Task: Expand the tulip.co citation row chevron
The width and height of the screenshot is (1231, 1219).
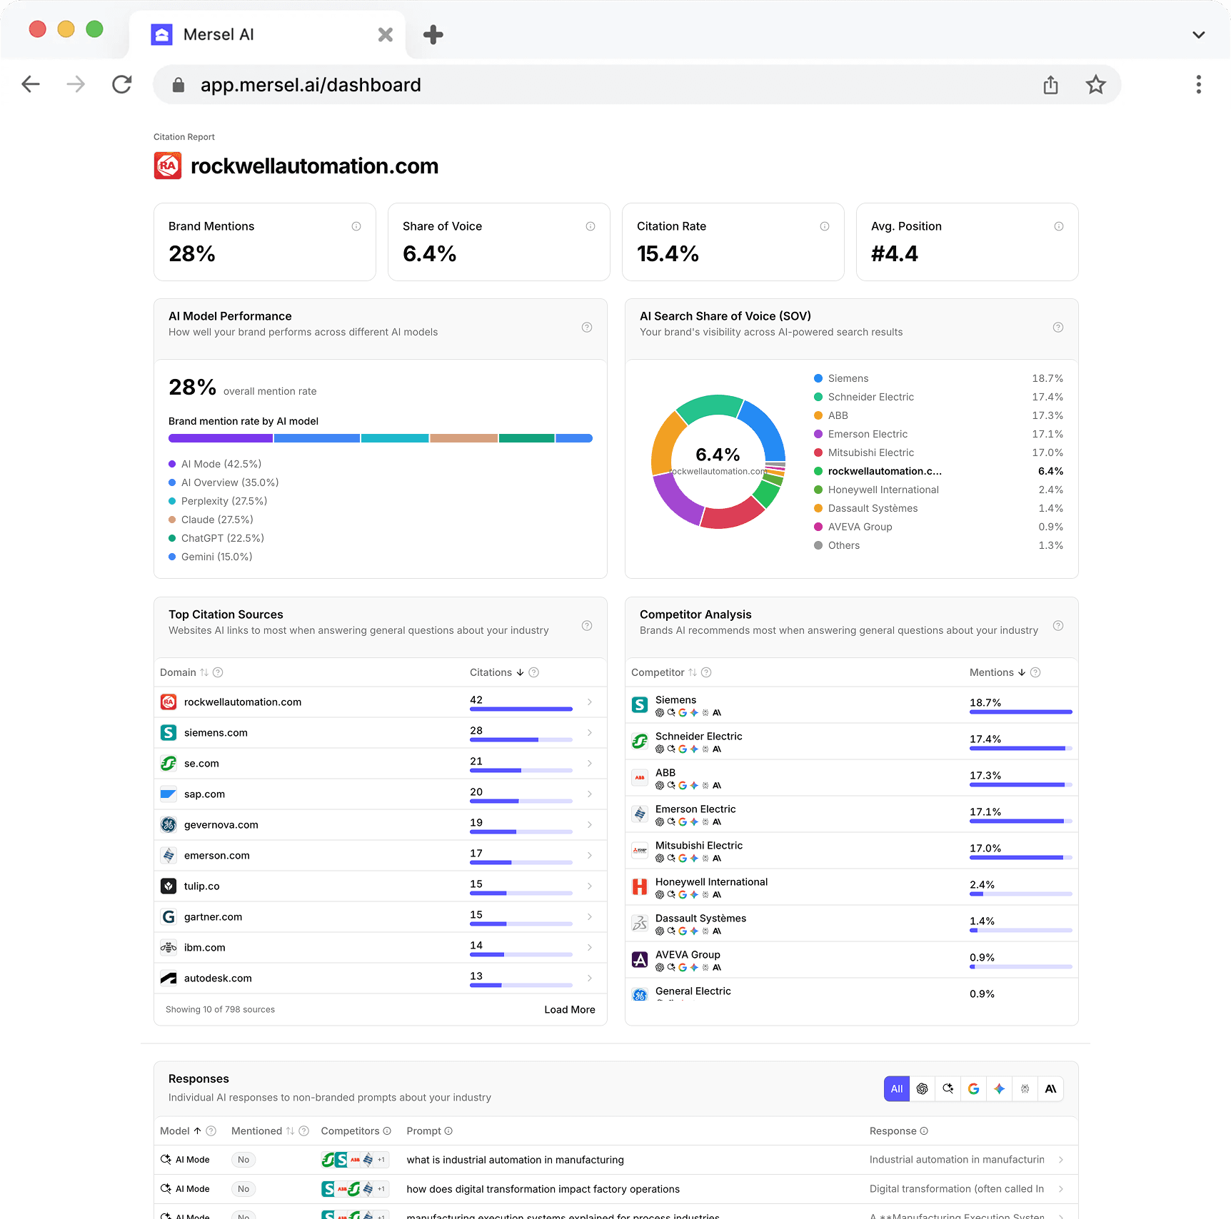Action: pos(589,886)
